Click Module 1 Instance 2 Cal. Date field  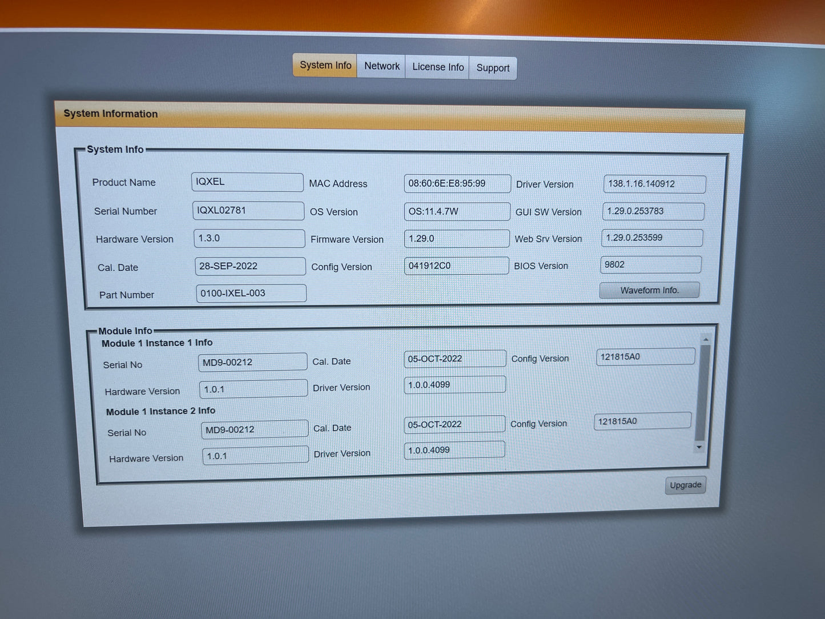tap(454, 424)
